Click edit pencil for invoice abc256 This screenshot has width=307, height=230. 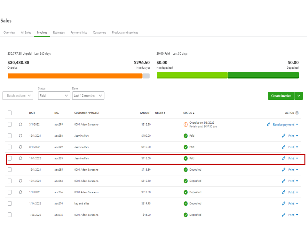pyautogui.click(x=284, y=136)
